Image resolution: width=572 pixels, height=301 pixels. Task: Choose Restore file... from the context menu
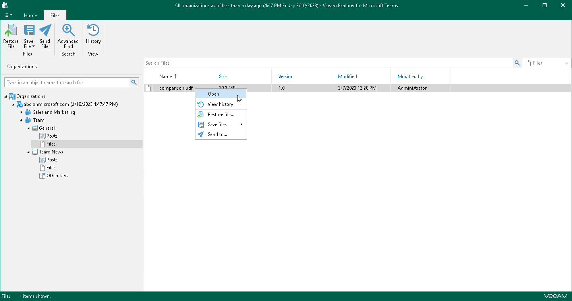(221, 115)
